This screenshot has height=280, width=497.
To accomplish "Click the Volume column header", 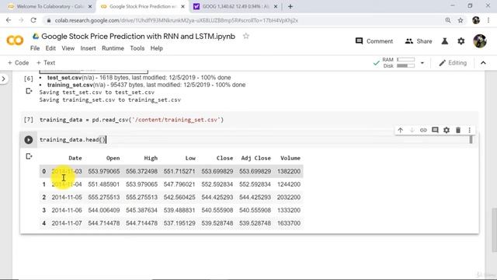I will pyautogui.click(x=290, y=158).
